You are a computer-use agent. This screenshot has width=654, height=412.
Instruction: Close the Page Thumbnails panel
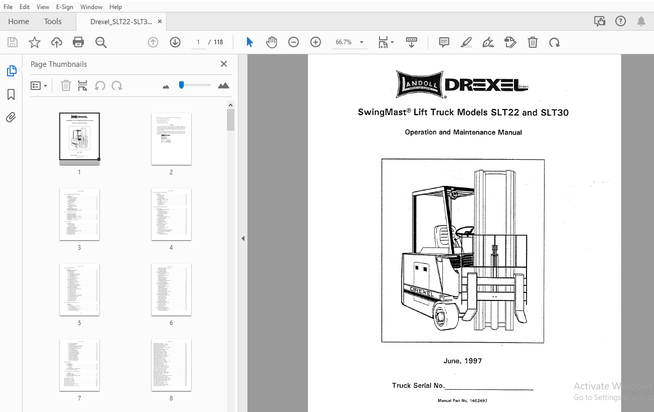tap(224, 64)
